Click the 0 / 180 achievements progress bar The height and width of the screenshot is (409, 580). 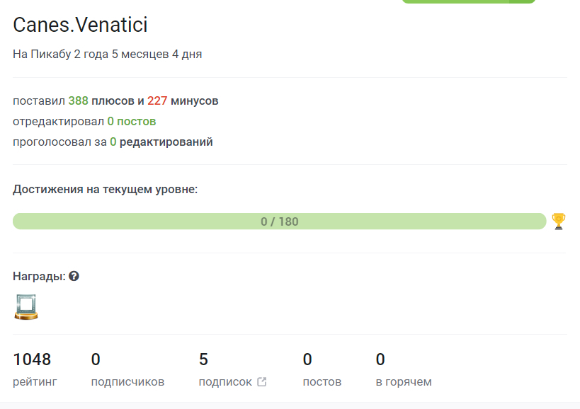tap(279, 221)
